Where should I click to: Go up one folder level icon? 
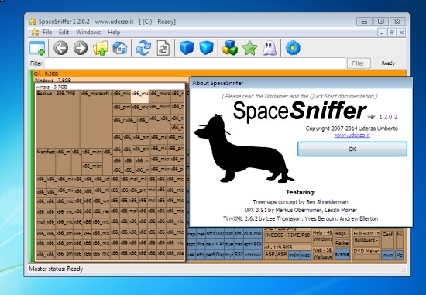tap(100, 48)
